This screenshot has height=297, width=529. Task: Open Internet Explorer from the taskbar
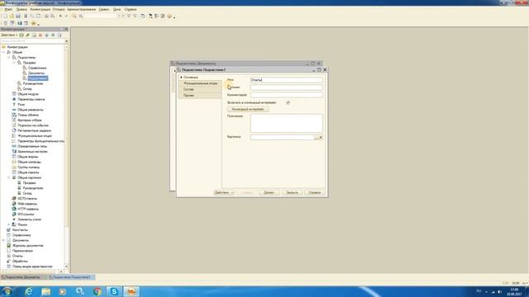click(x=29, y=291)
